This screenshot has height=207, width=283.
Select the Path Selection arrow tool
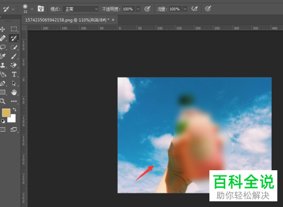pyautogui.click(x=14, y=83)
